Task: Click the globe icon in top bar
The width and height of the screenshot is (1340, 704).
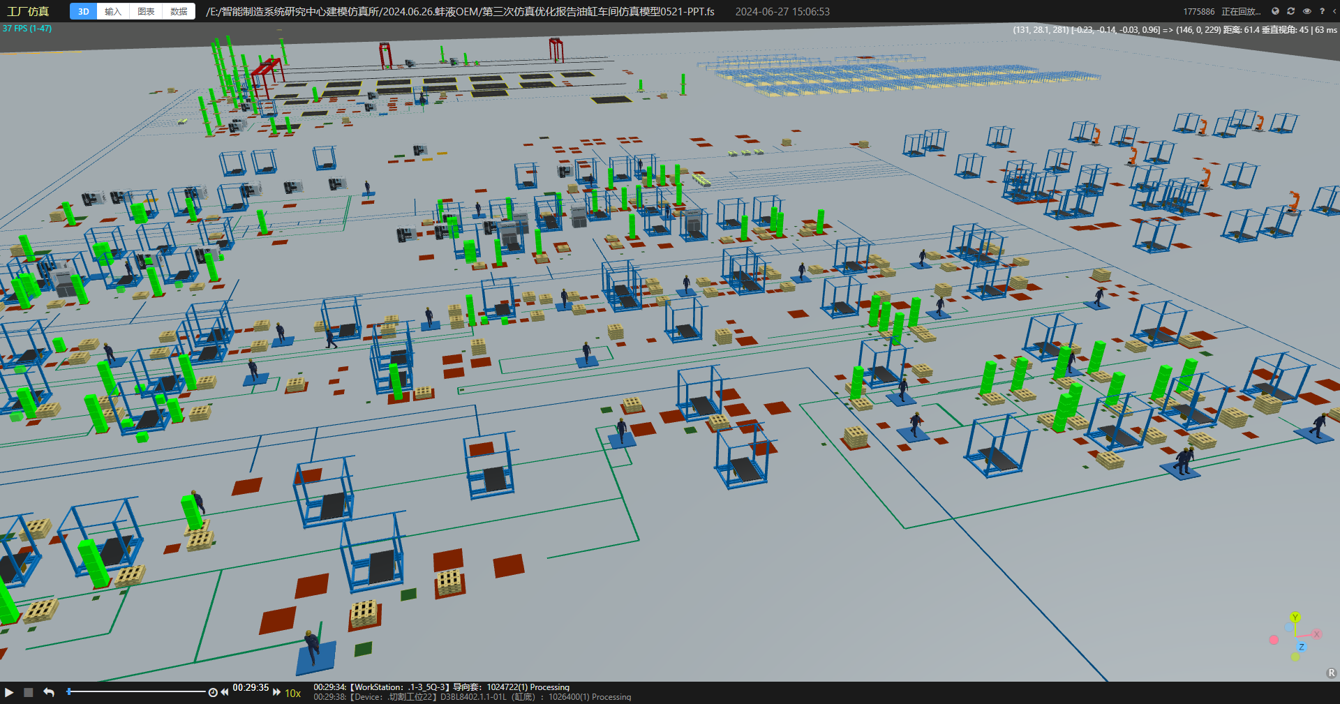Action: point(1275,11)
